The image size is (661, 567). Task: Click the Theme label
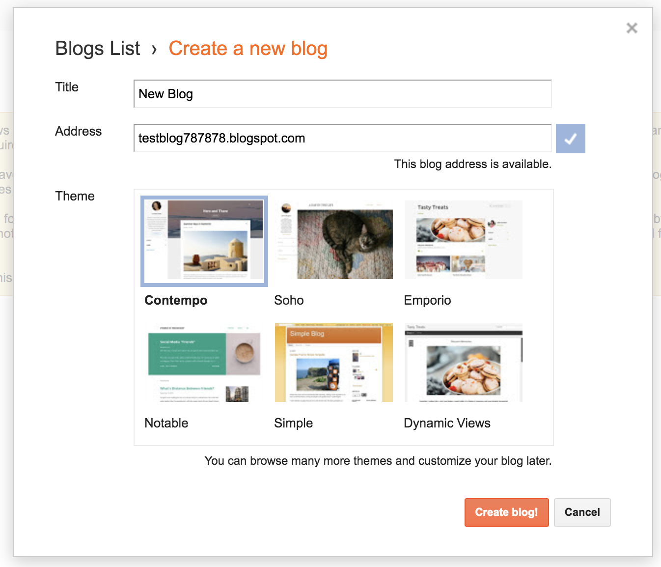pos(75,196)
